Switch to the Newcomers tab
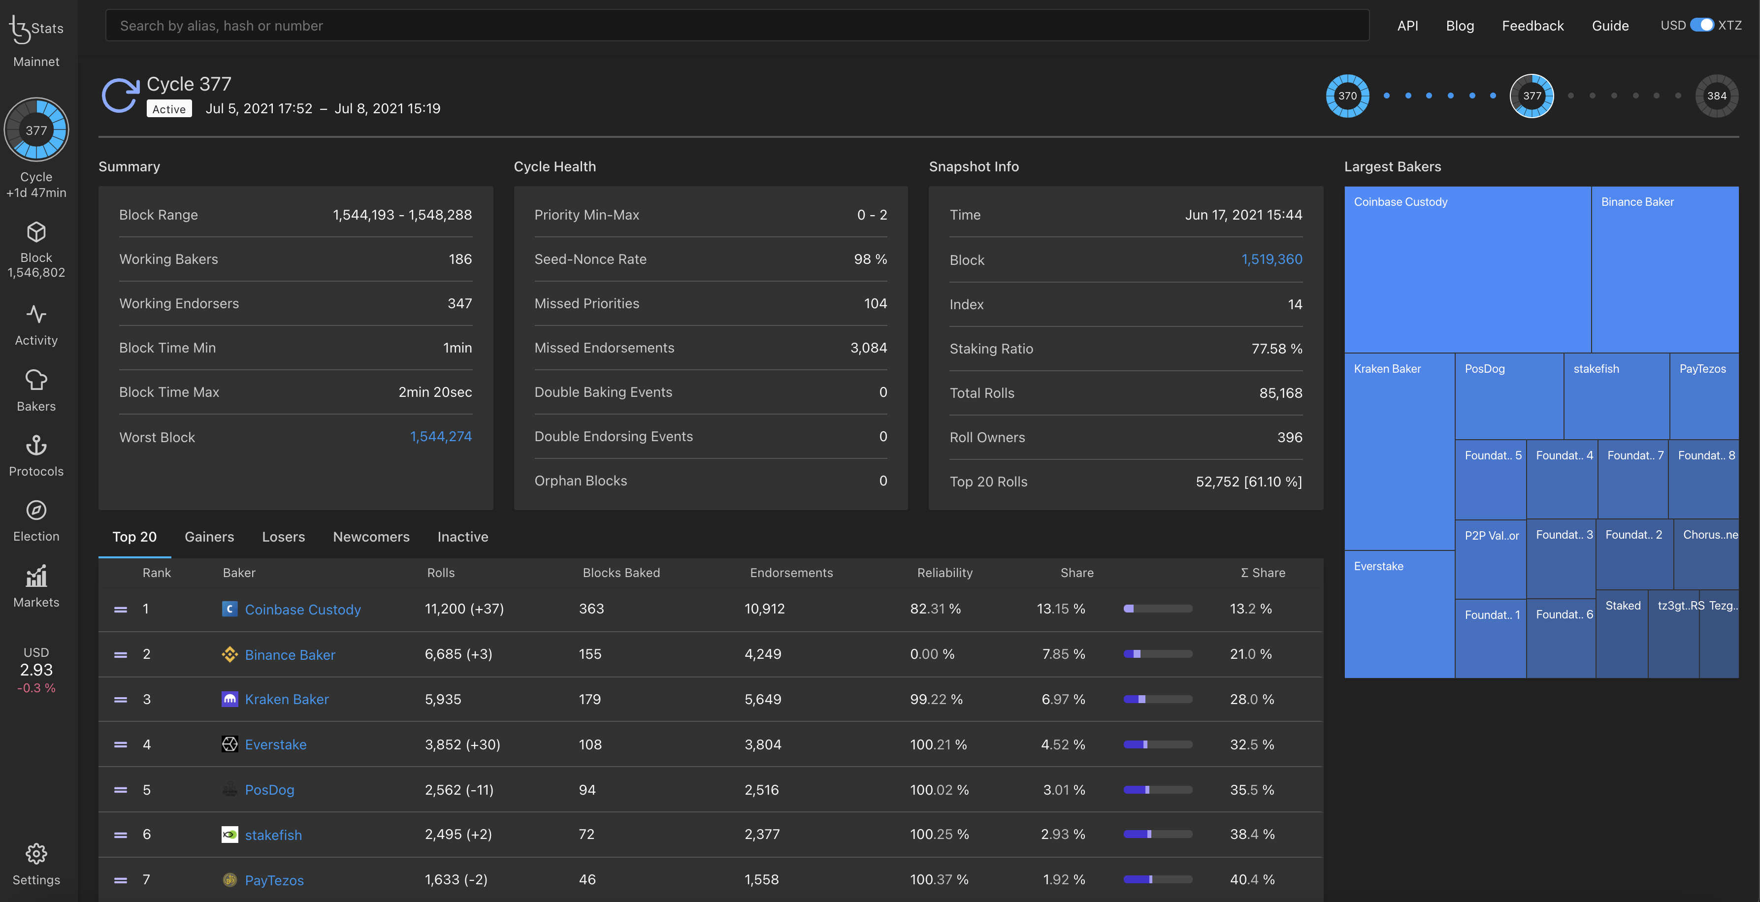Viewport: 1760px width, 902px height. (x=371, y=536)
